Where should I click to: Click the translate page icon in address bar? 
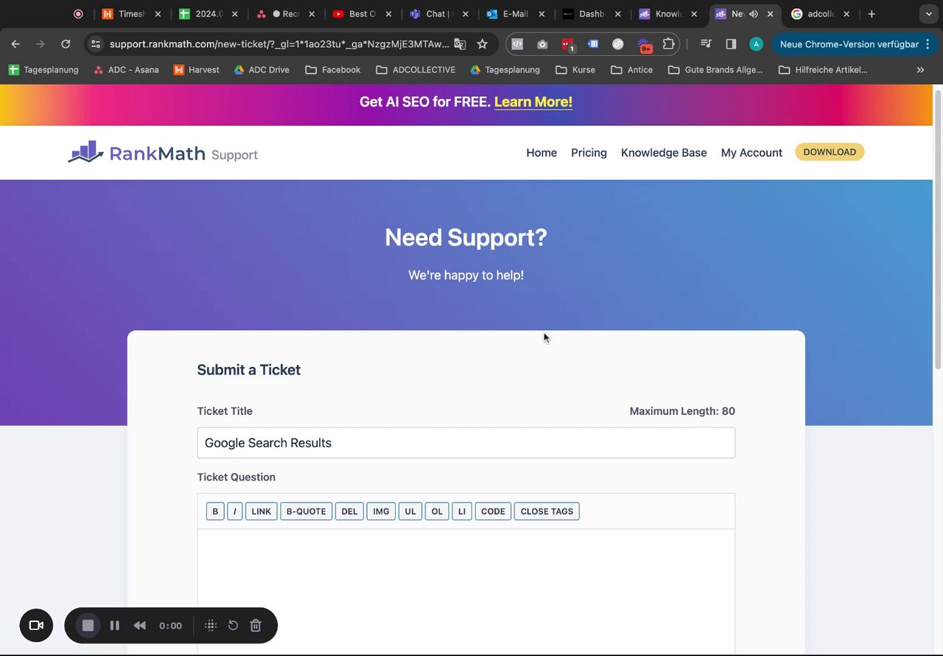click(460, 44)
